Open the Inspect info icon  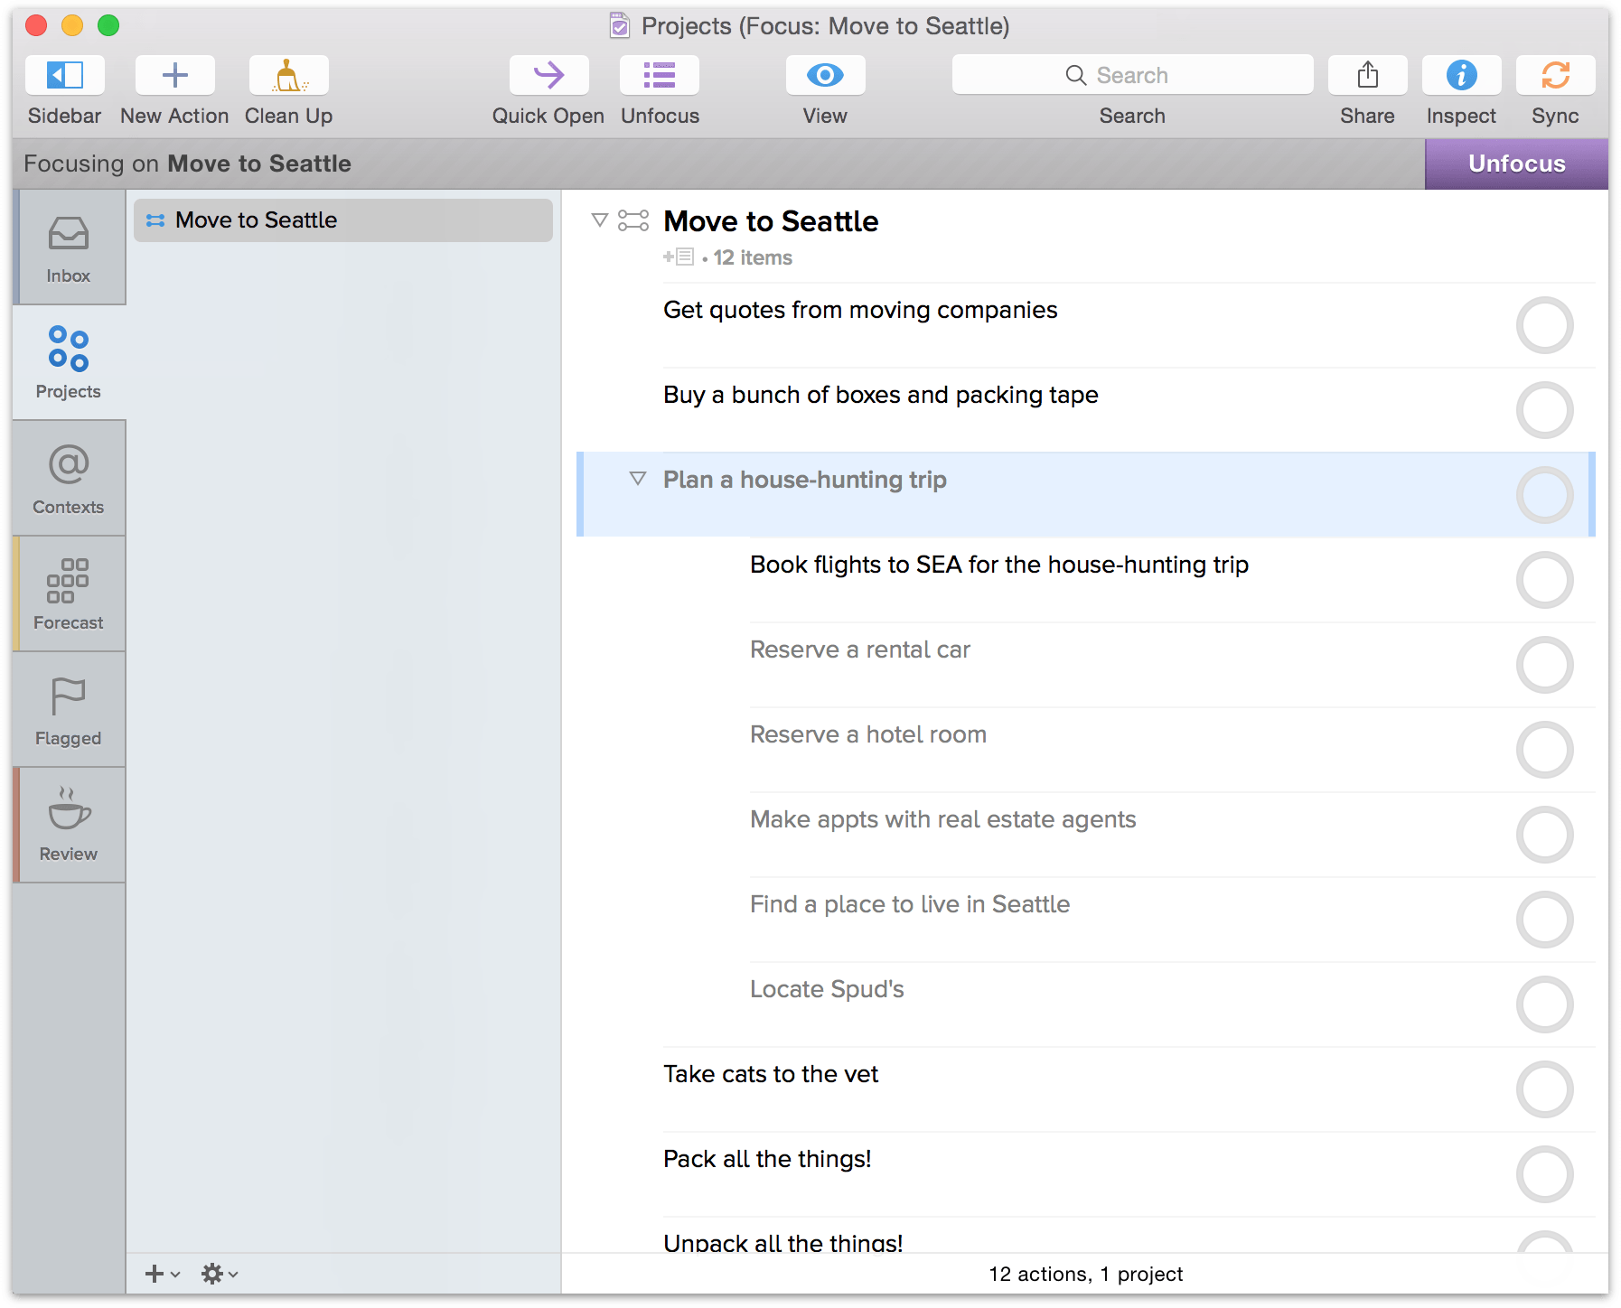pyautogui.click(x=1461, y=75)
